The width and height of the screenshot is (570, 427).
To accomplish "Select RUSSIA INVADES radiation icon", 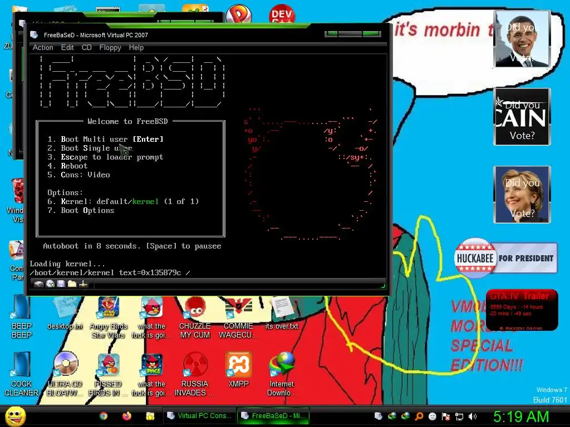I will 195,374.
